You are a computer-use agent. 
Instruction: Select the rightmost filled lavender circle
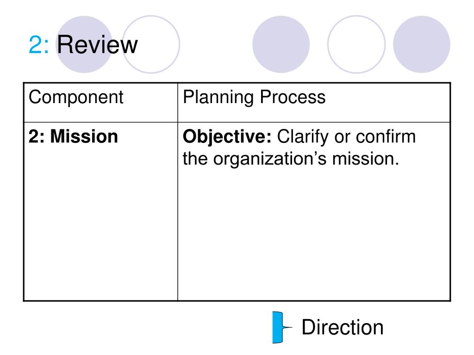click(421, 44)
